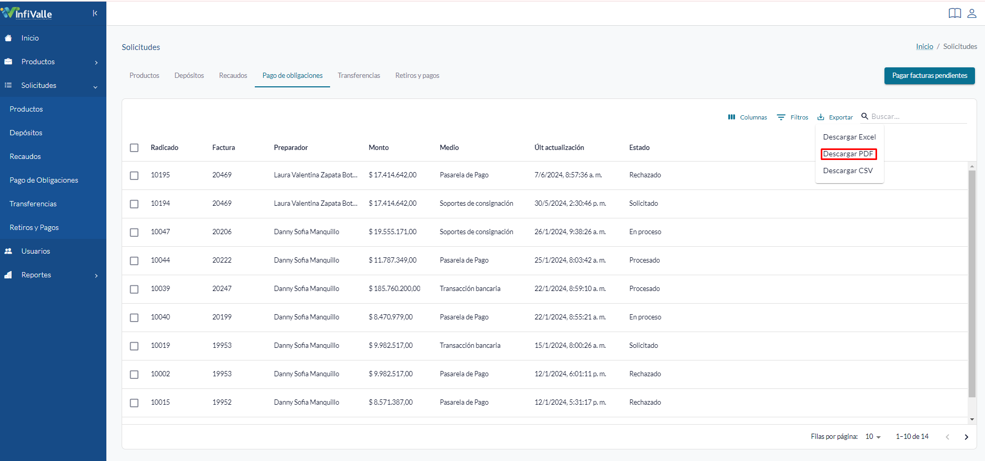Mark the checkbox for radicado 10019
985x461 pixels.
(x=134, y=346)
